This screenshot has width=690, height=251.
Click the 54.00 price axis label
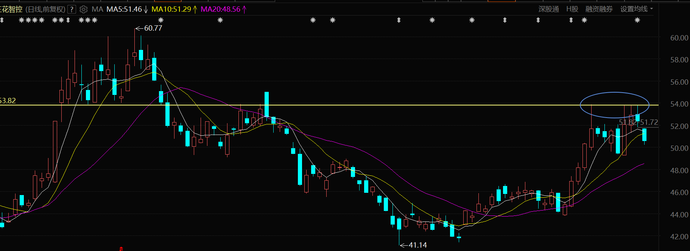point(679,104)
